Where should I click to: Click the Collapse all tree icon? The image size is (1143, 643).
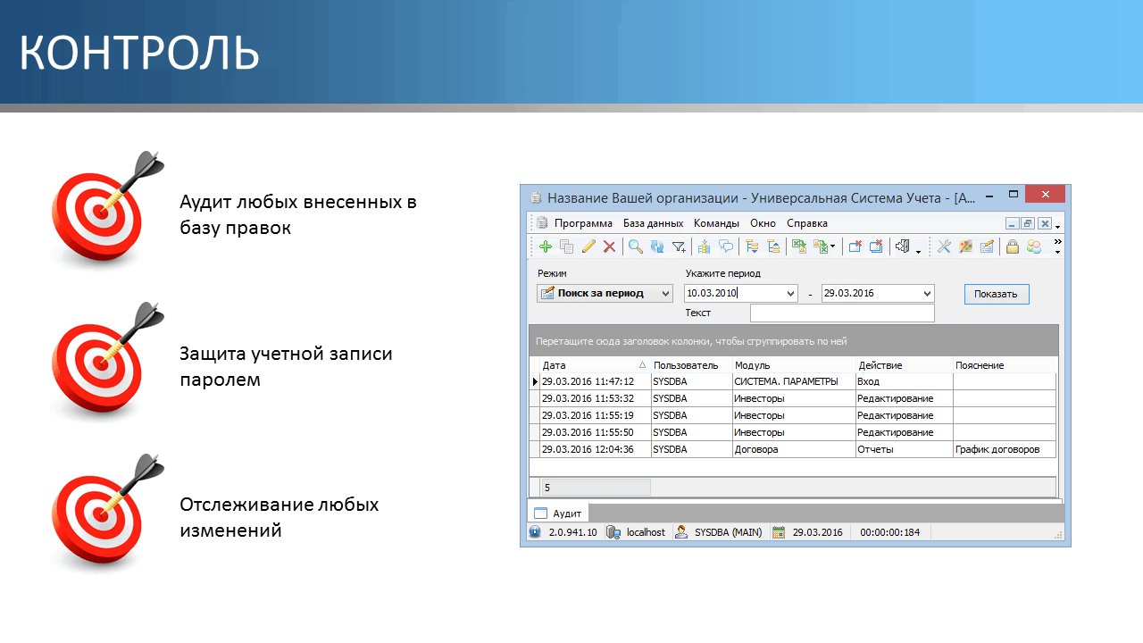(773, 246)
